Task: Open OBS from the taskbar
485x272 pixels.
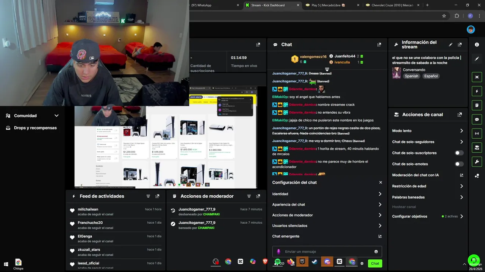Action: point(216,261)
